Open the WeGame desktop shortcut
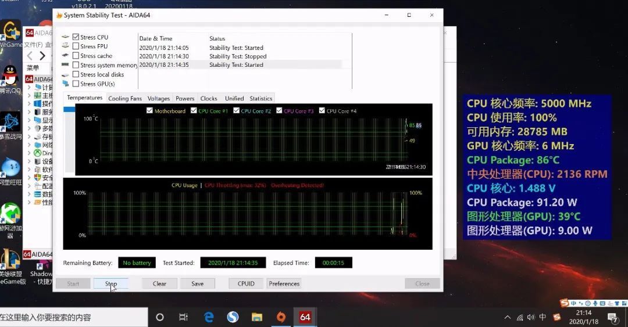 click(x=10, y=34)
